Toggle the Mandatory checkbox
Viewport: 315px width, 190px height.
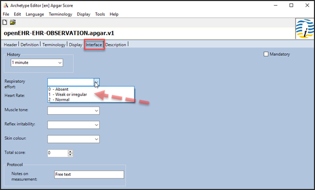[266, 54]
